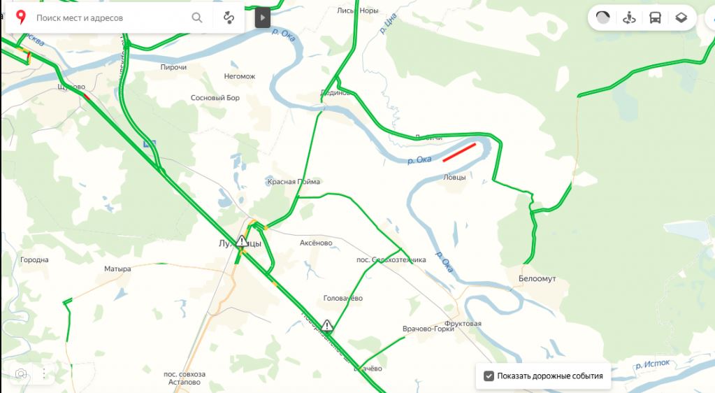
Task: Uncheck "Показать дорожные события" checkbox
Action: [x=489, y=376]
